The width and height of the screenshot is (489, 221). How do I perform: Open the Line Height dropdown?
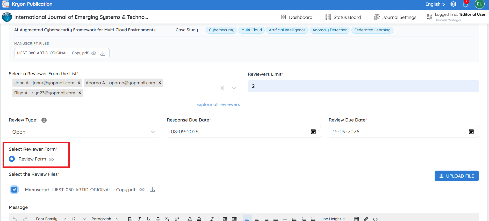pyautogui.click(x=333, y=219)
